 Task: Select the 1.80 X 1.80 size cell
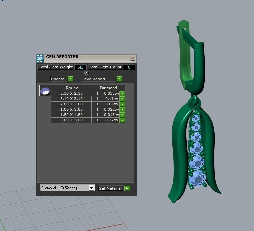71,109
